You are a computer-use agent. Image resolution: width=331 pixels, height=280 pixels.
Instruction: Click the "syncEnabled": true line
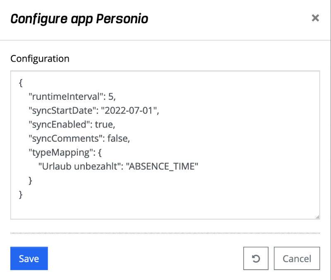tap(72, 125)
